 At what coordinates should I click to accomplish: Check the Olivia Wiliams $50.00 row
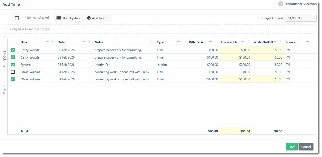point(13,72)
